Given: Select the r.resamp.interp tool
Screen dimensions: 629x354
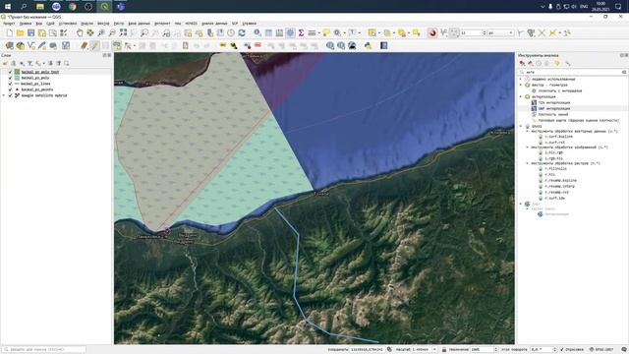Looking at the screenshot, I should 559,187.
